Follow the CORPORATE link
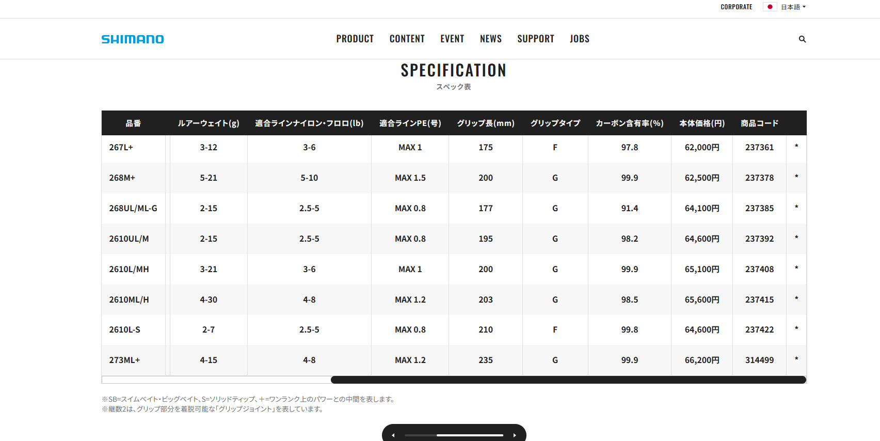The height and width of the screenshot is (441, 880). coord(737,7)
